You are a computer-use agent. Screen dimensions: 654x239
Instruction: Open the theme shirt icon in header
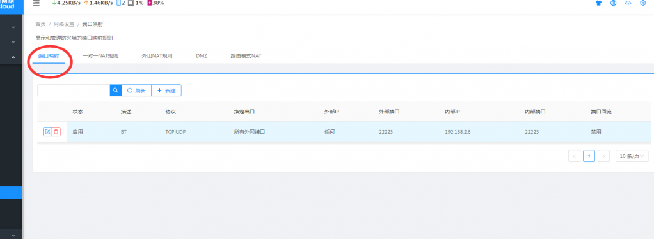point(610,3)
